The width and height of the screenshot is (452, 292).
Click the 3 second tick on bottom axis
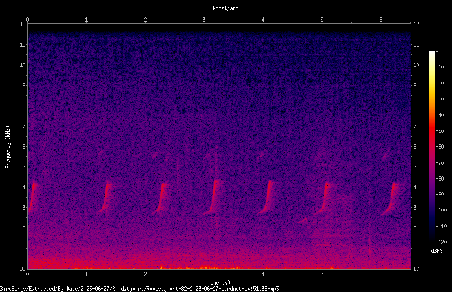click(x=204, y=274)
